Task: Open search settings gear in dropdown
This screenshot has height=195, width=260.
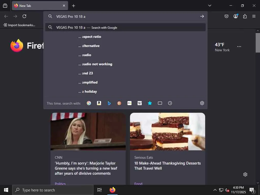Action: (x=202, y=103)
